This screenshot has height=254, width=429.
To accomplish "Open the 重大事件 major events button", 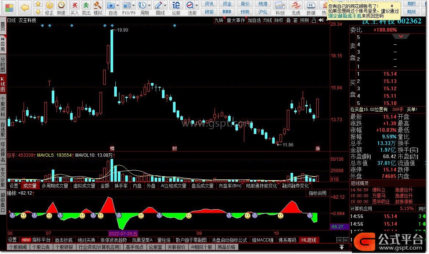I will (236, 20).
